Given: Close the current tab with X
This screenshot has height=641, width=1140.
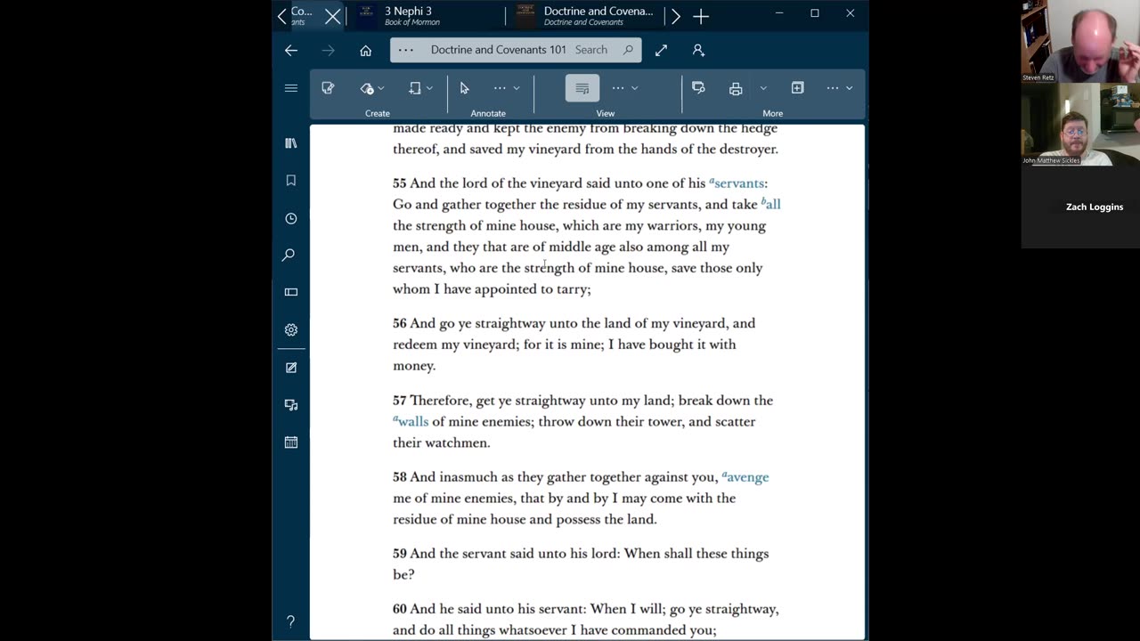Looking at the screenshot, I should pos(332,16).
